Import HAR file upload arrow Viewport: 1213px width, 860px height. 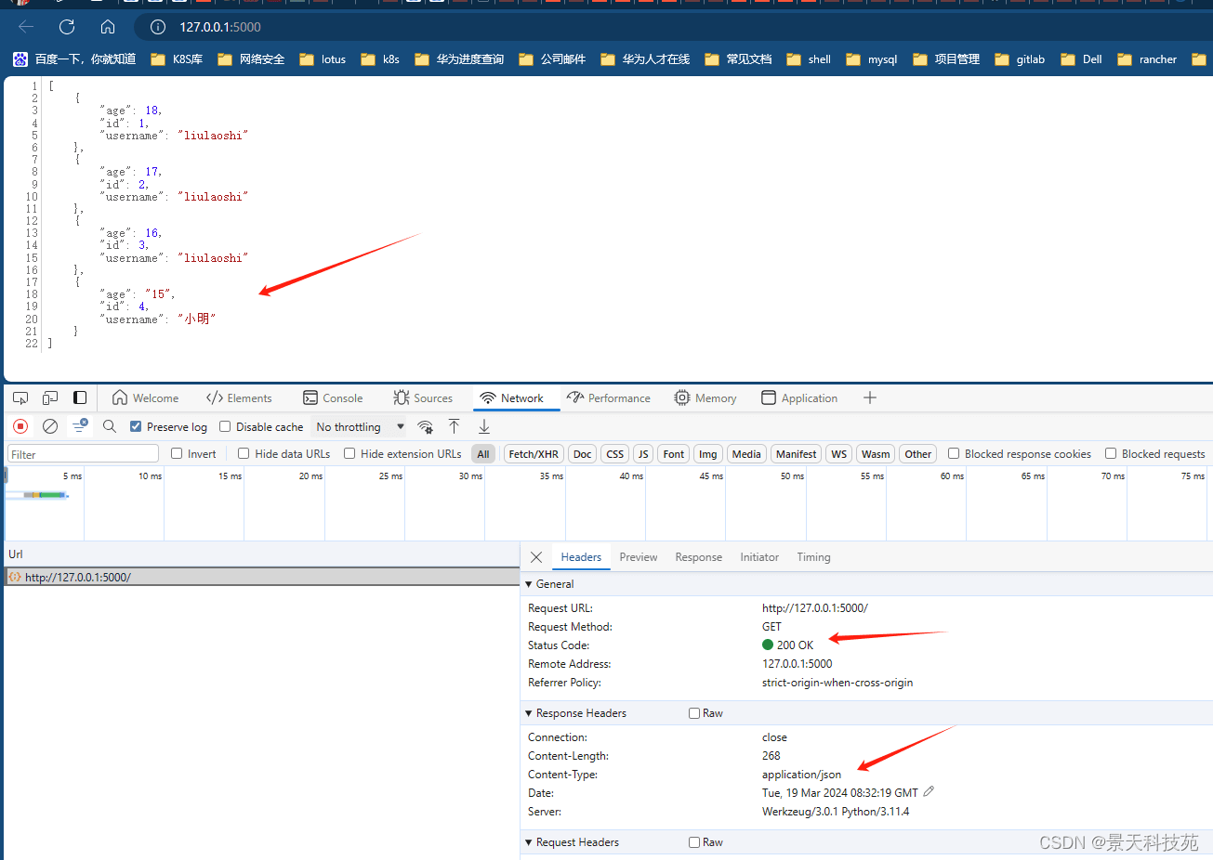tap(454, 426)
